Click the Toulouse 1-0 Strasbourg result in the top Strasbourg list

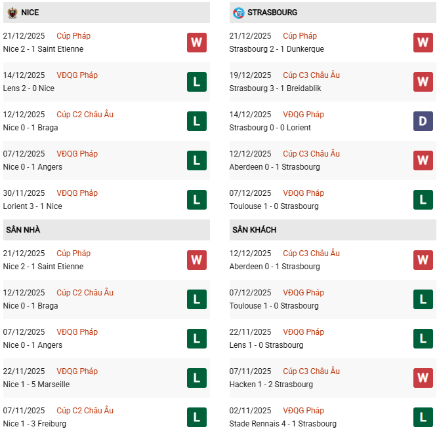tap(274, 206)
